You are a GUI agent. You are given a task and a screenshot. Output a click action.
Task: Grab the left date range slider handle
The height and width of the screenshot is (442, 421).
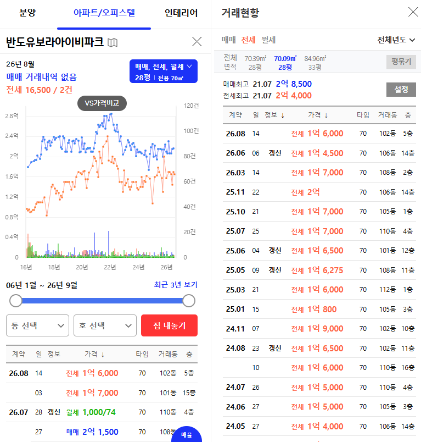(16, 301)
